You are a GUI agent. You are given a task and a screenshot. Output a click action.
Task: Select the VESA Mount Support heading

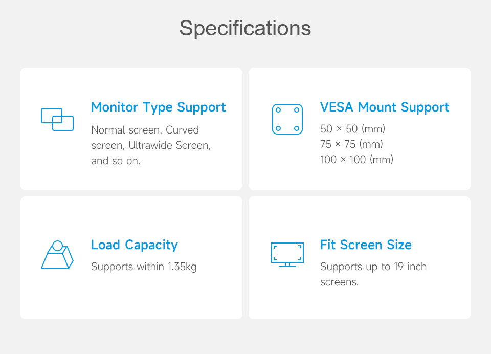coord(385,107)
